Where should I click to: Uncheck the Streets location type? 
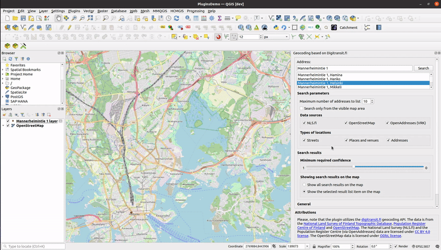[x=304, y=140]
